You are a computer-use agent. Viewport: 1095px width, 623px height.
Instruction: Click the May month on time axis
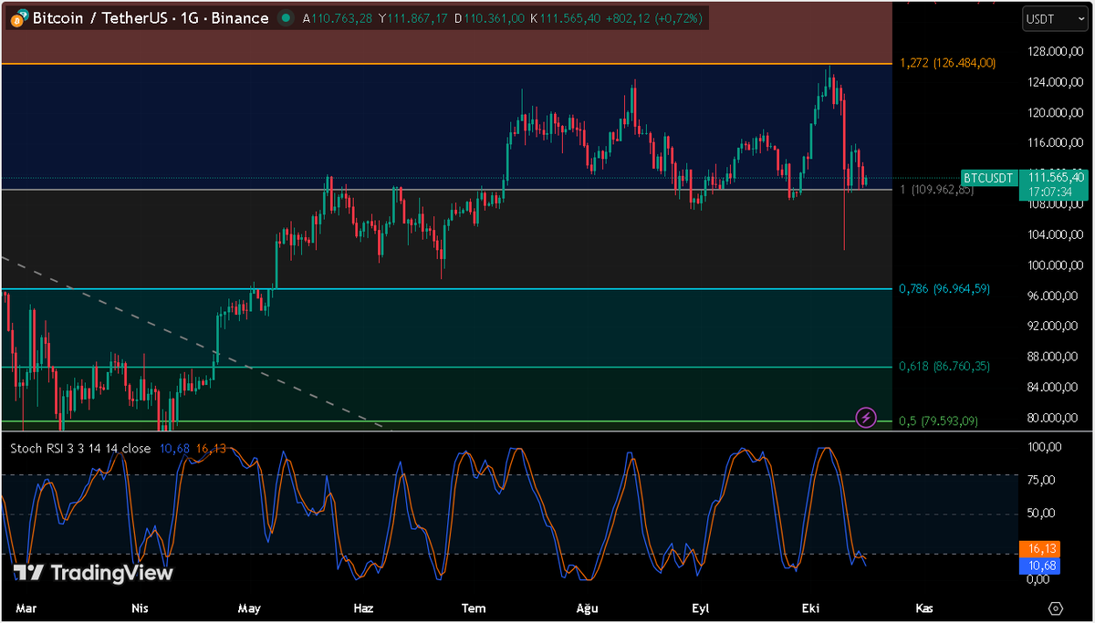249,608
